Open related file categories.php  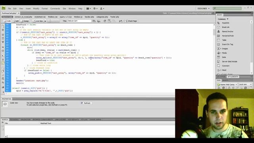(x=102, y=17)
